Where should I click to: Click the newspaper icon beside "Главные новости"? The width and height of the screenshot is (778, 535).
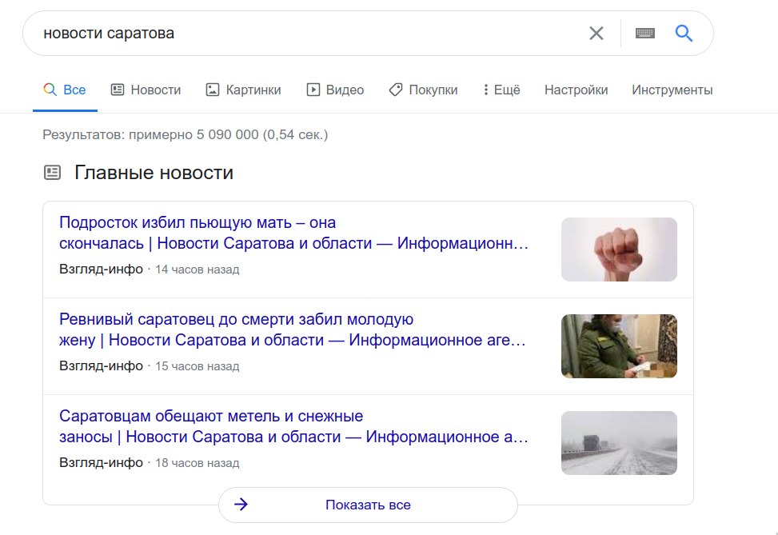pyautogui.click(x=52, y=173)
